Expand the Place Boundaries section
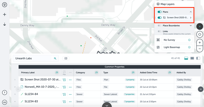This screenshot has height=107, width=204. point(191,25)
